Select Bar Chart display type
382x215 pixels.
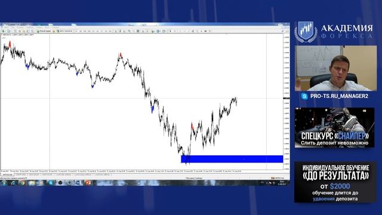coord(116,31)
